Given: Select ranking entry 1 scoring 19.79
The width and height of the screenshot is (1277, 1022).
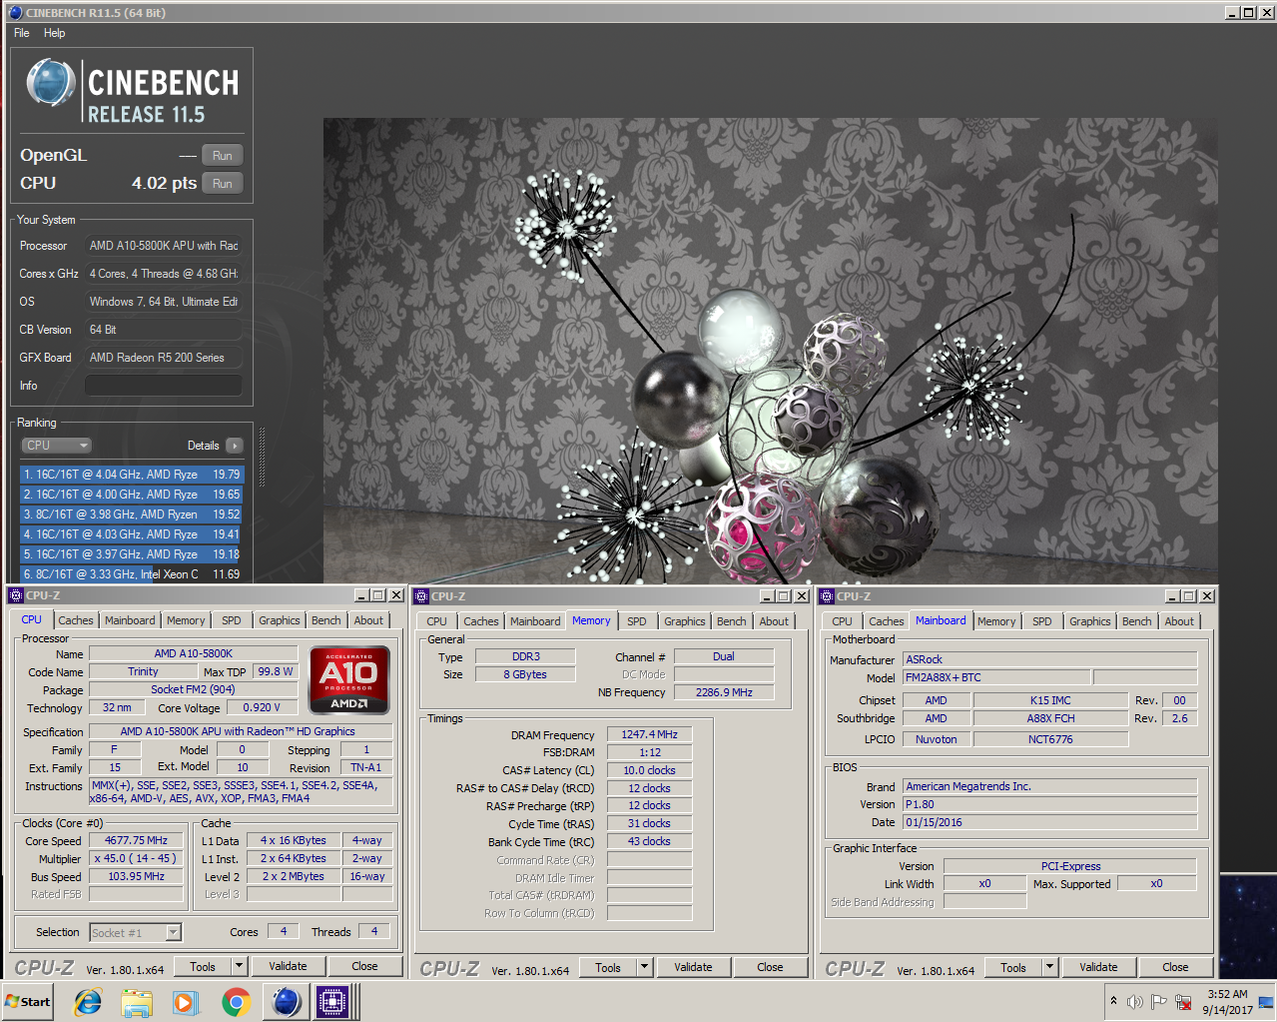Looking at the screenshot, I should click(x=132, y=475).
